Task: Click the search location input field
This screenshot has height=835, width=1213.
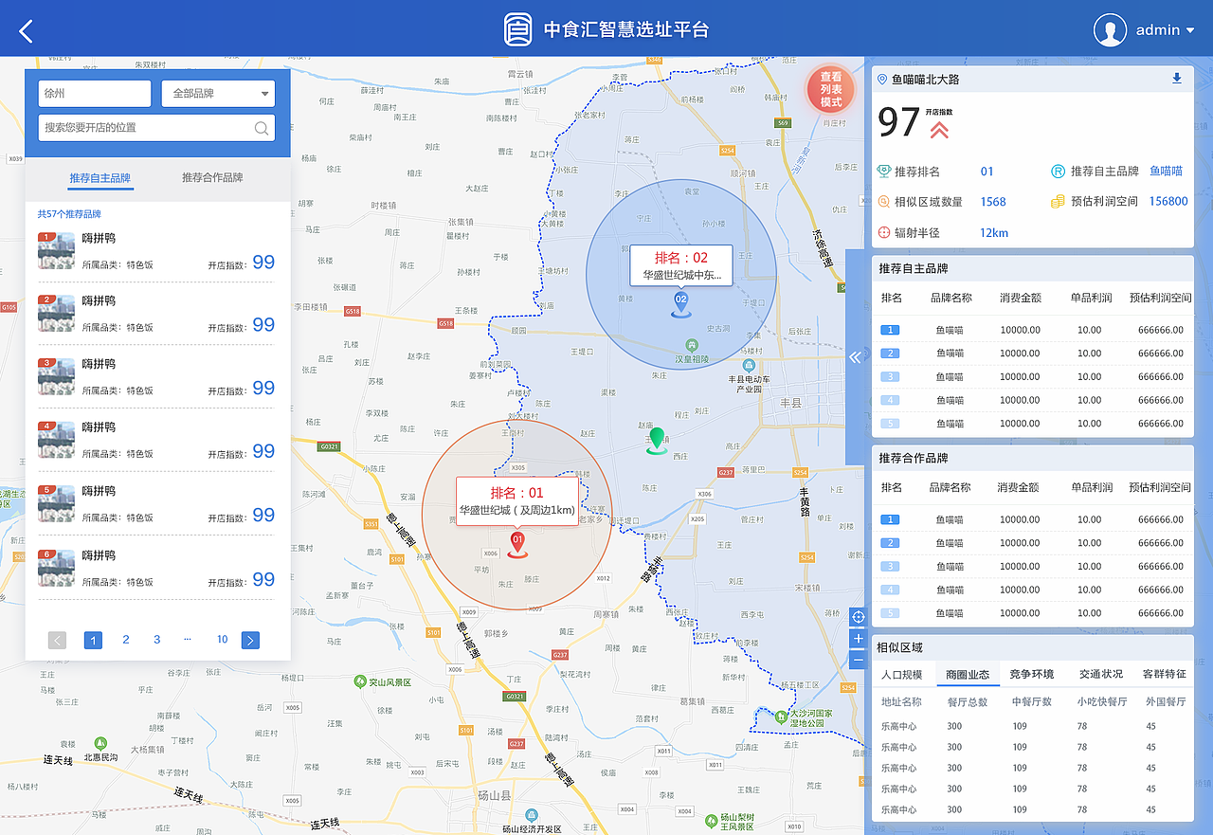Action: [x=156, y=128]
